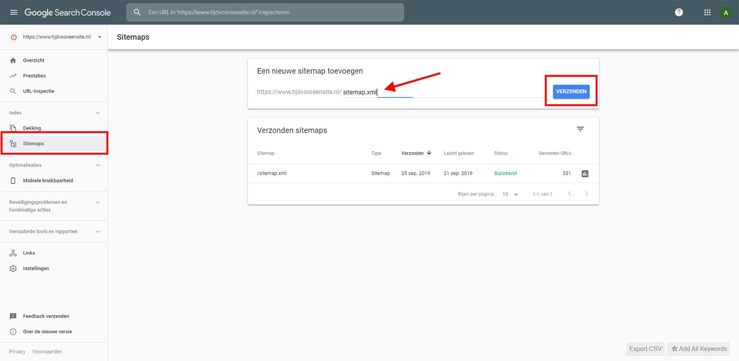Click the Feedback verzenden icon
The image size is (739, 361).
pos(13,316)
